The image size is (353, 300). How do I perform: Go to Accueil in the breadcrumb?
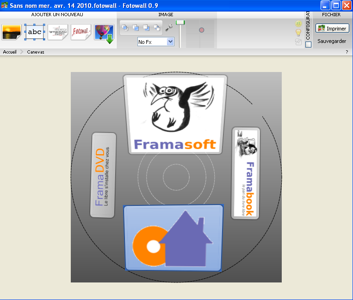coord(10,52)
